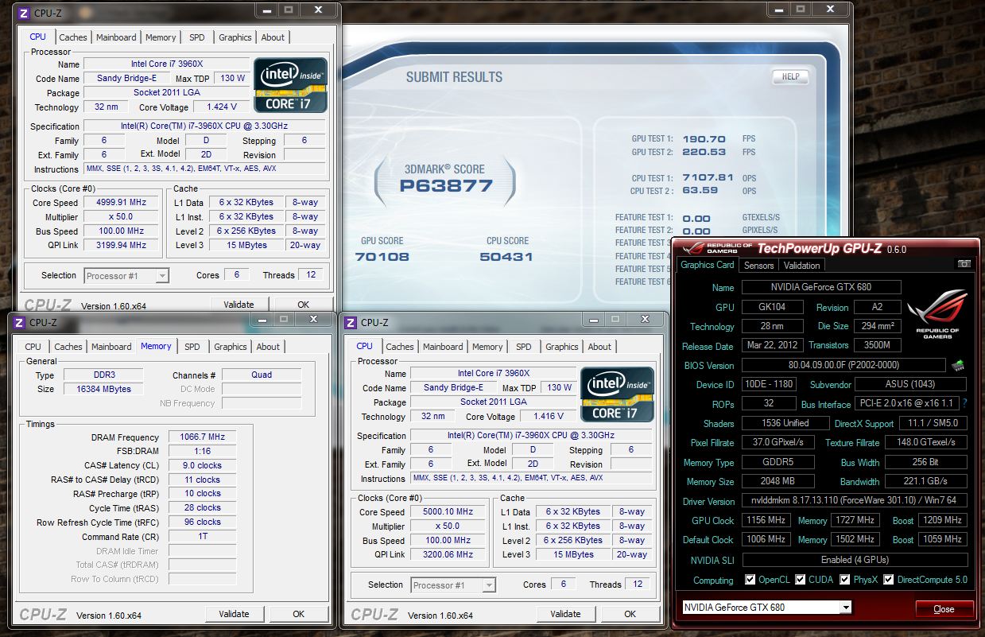Open Memory tab in the 5000.10 MHz CPU-Z window
This screenshot has width=985, height=637.
pyautogui.click(x=487, y=347)
